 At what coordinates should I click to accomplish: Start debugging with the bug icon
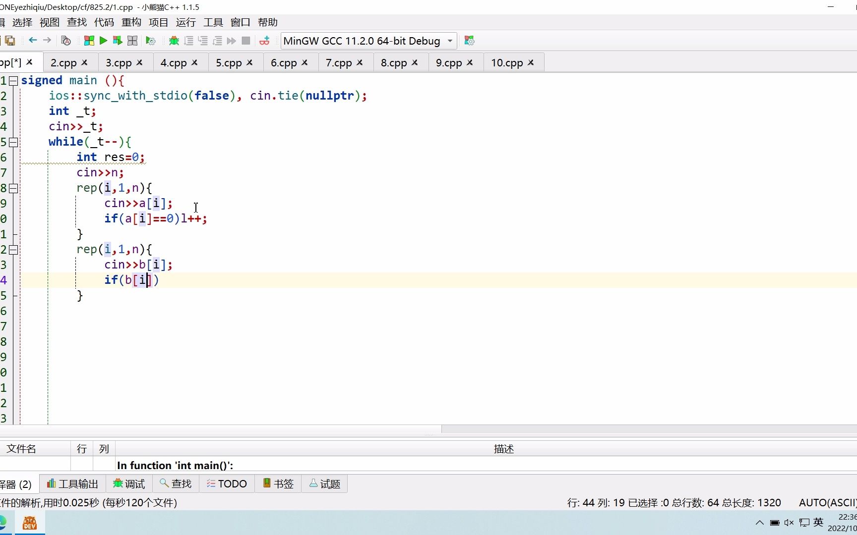click(x=174, y=41)
